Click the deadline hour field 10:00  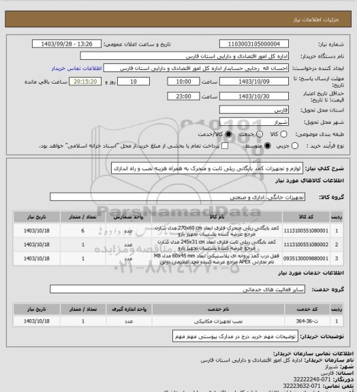[x=183, y=82]
